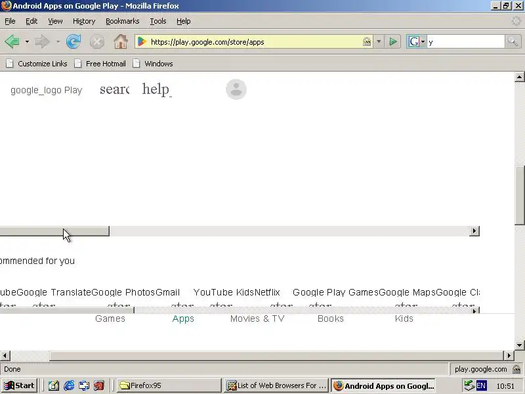Click the app list scrollbar right arrow
This screenshot has height=394, width=525.
(474, 311)
